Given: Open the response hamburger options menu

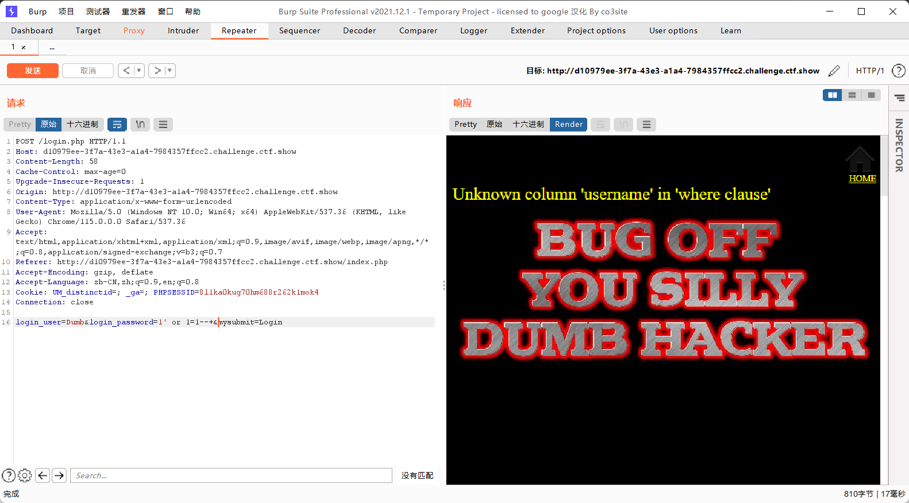Looking at the screenshot, I should (x=646, y=124).
